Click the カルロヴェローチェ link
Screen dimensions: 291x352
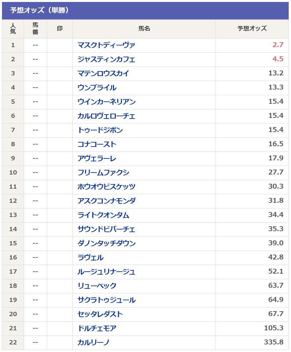[106, 116]
